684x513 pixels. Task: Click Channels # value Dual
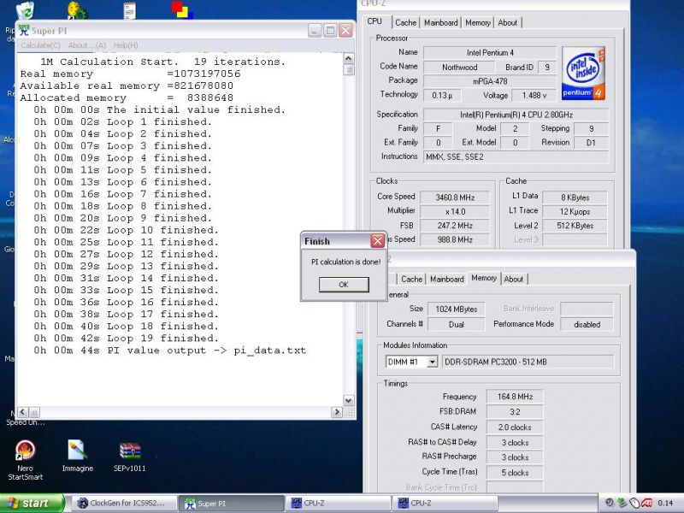(x=457, y=325)
